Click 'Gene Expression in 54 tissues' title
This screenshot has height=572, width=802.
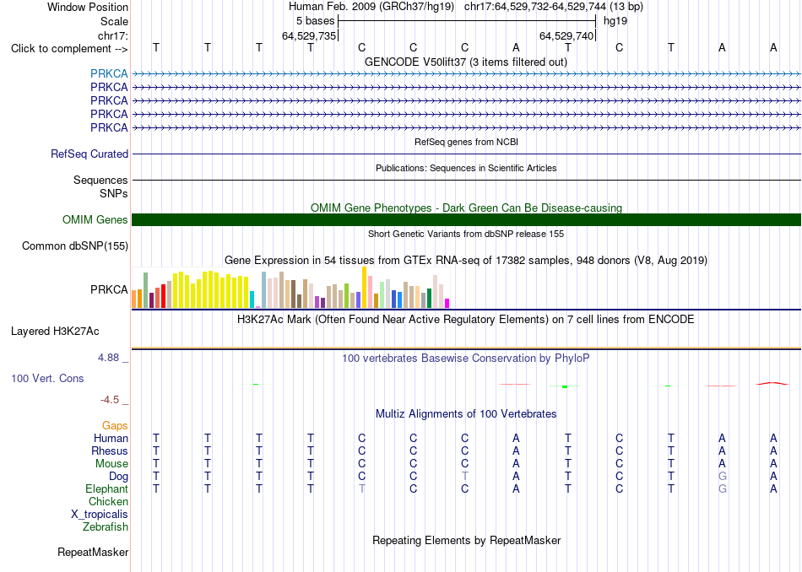[x=466, y=260]
